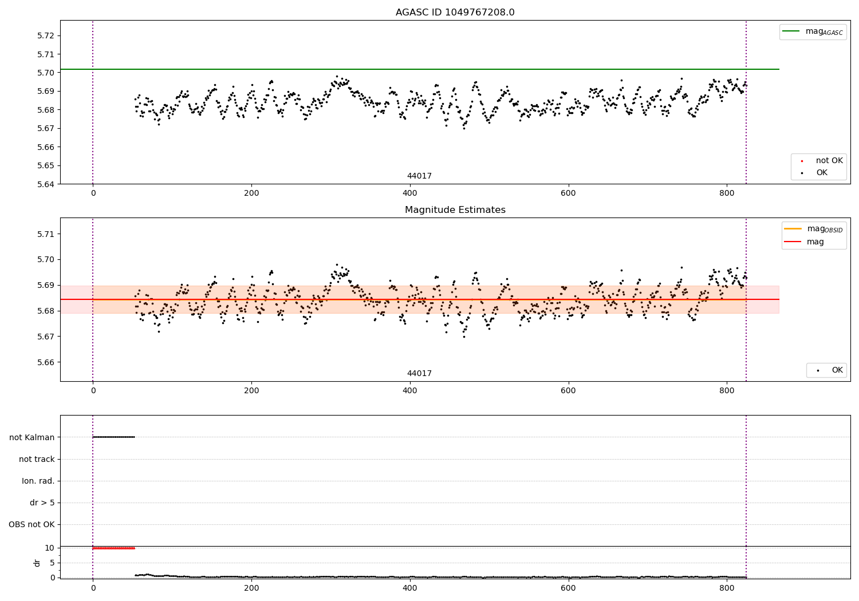Click the 0 x-axis tick of bottom plot
This screenshot has width=859, height=601.
pos(93,588)
